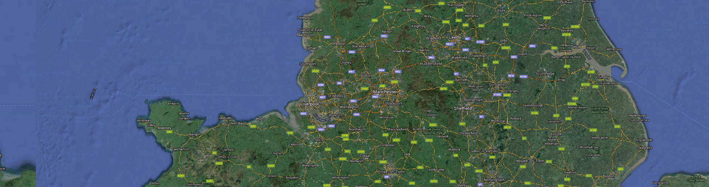Click the A56 shield above Manchester
Screen dimensions: 709x187
[x=382, y=86]
